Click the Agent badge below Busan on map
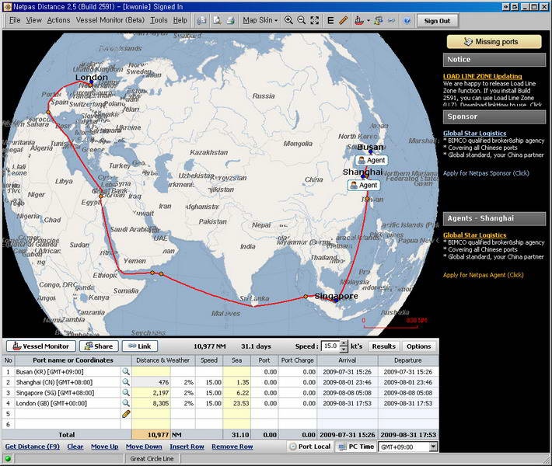 [x=372, y=160]
